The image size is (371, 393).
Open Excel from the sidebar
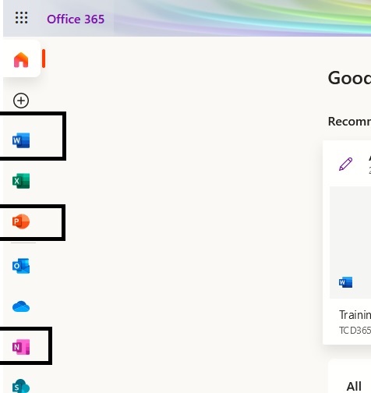click(21, 181)
